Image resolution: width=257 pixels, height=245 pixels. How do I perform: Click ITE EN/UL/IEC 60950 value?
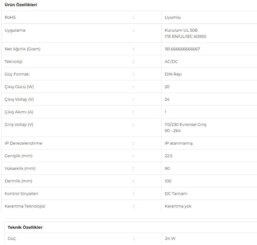coord(185,36)
